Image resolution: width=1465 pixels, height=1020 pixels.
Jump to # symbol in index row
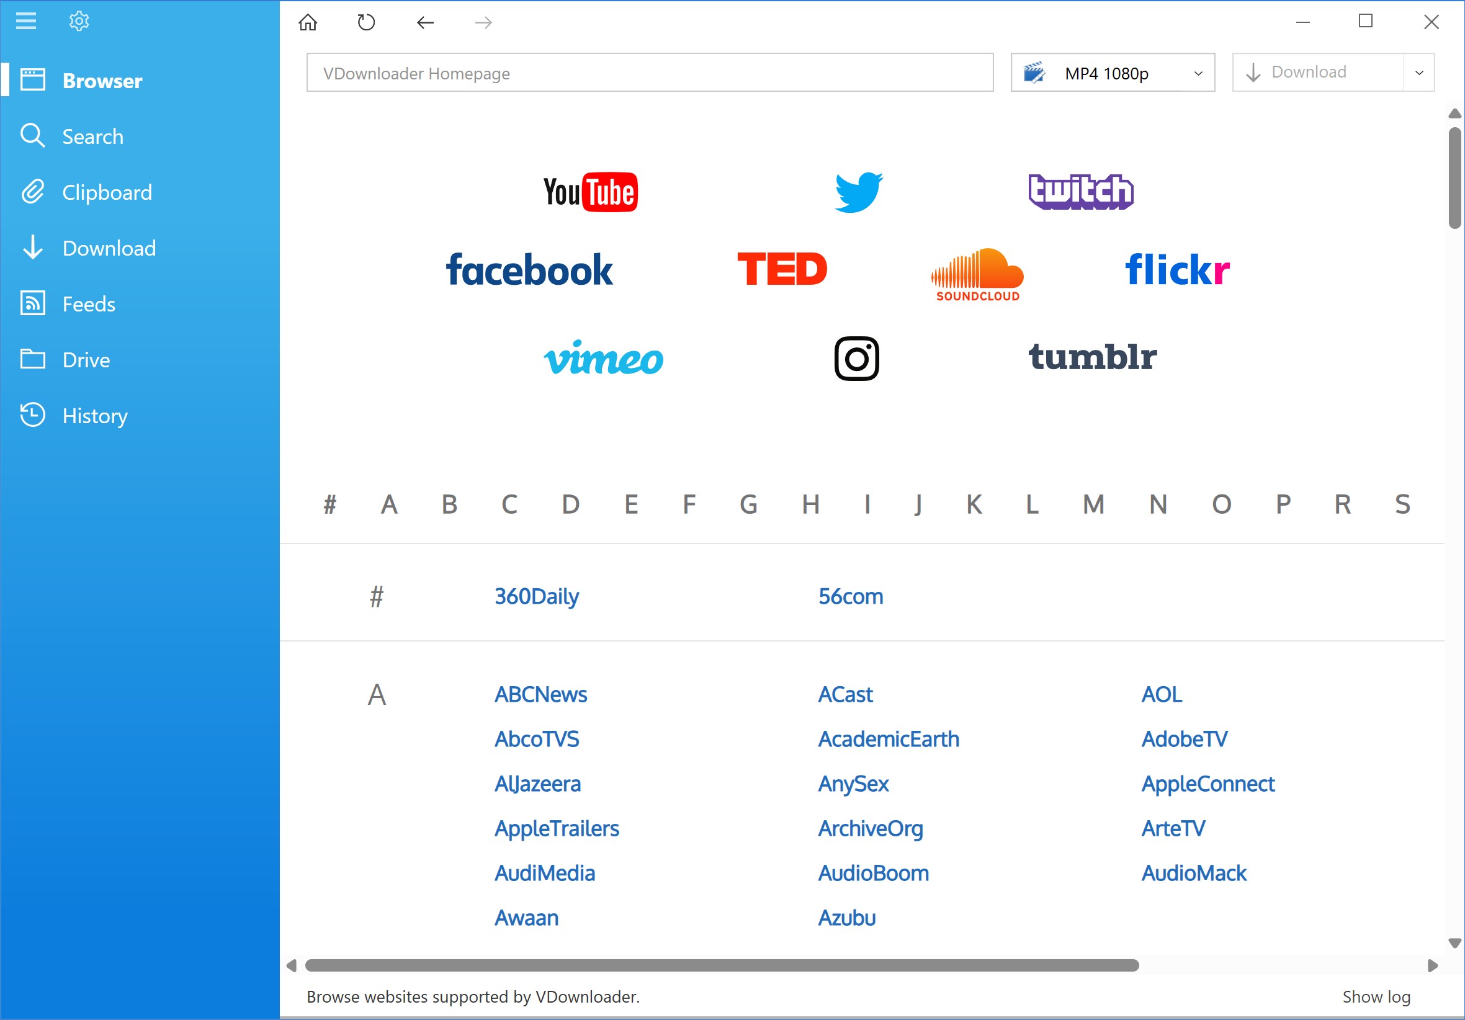point(329,504)
